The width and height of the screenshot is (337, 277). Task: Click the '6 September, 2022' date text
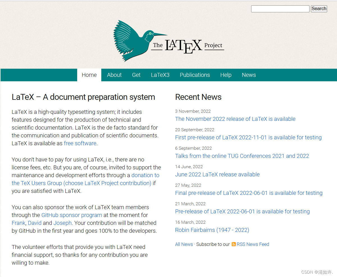pyautogui.click(x=193, y=148)
